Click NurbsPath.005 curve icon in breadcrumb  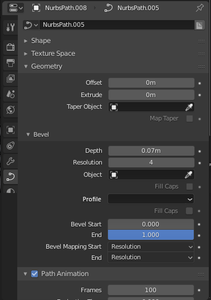[109, 8]
